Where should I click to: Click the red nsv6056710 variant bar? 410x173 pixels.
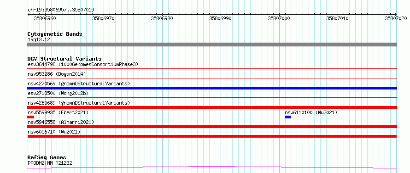[212, 136]
